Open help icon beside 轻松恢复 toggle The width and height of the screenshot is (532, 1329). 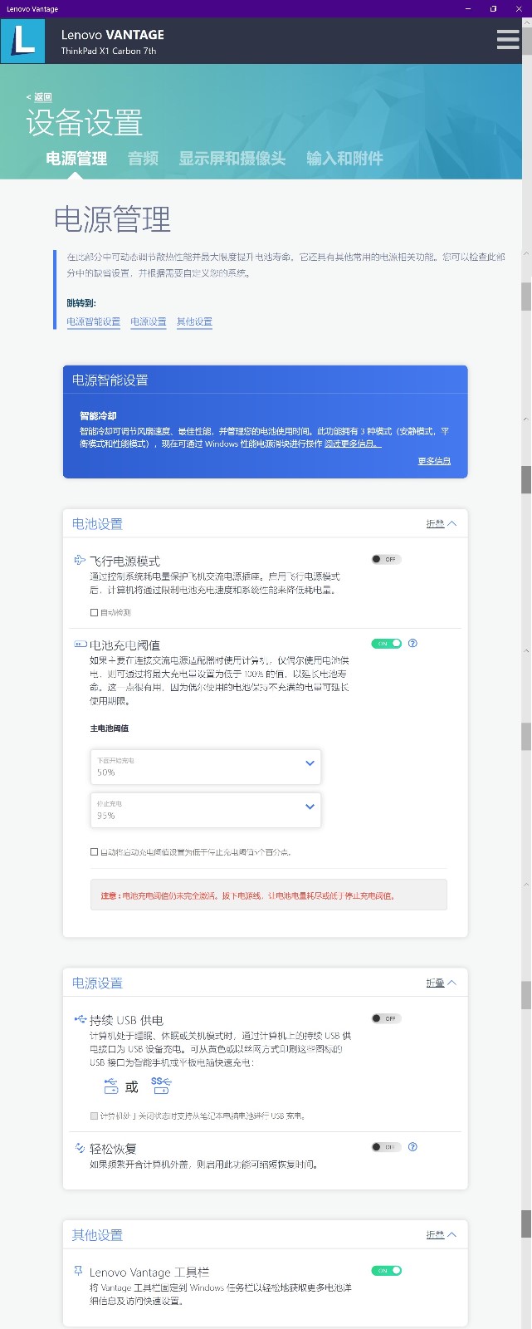point(412,1147)
